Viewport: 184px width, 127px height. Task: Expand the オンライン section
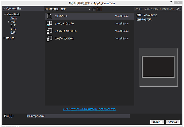tap(4, 38)
